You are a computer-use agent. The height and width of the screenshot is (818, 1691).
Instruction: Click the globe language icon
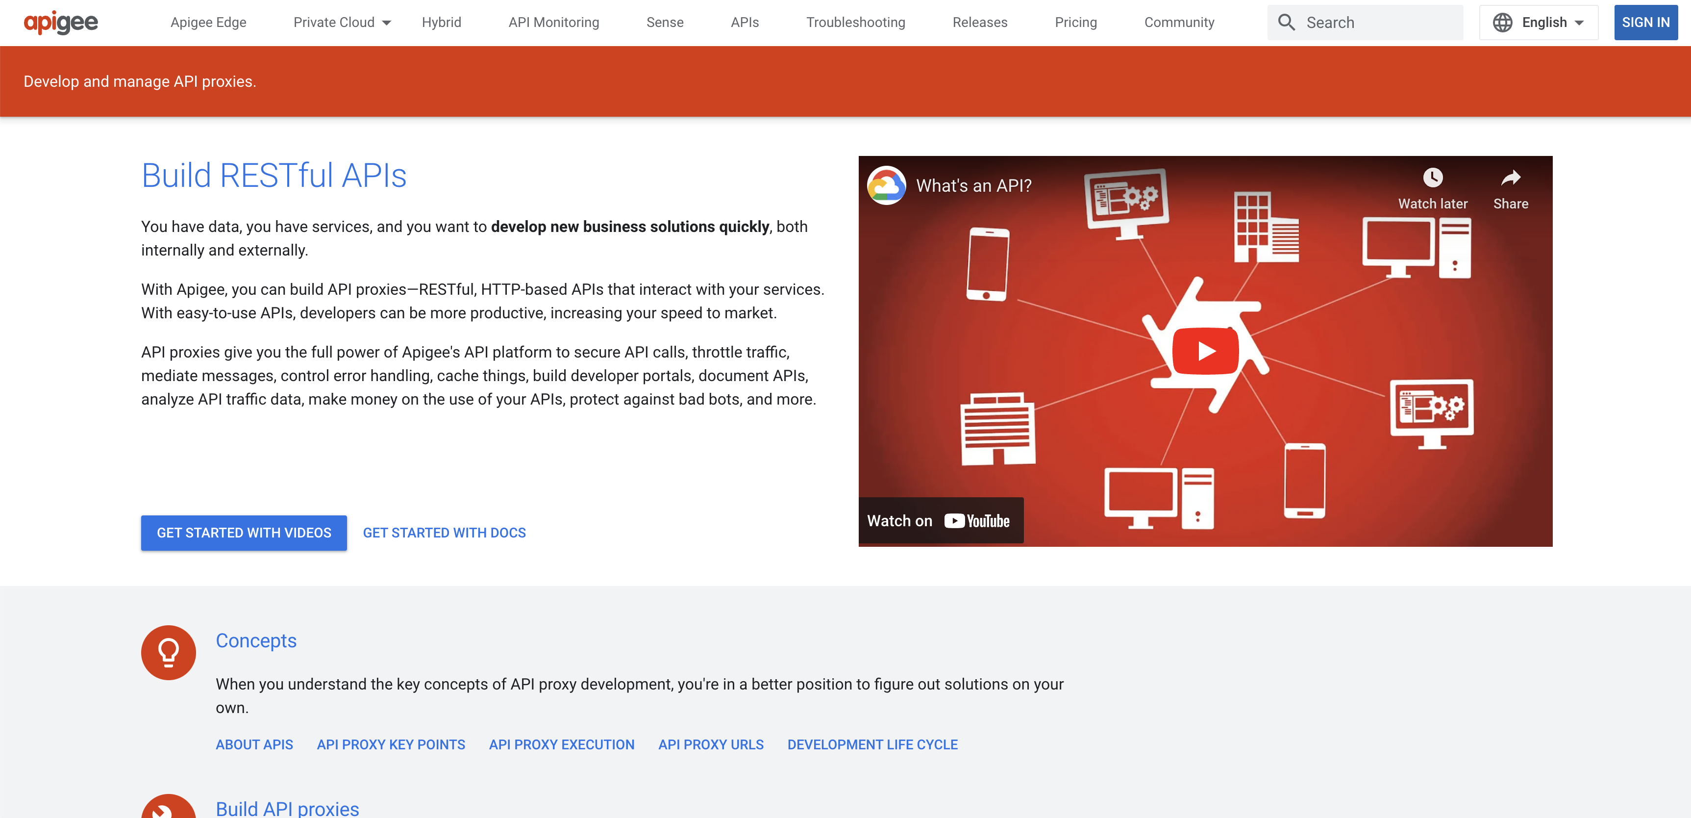coord(1502,23)
